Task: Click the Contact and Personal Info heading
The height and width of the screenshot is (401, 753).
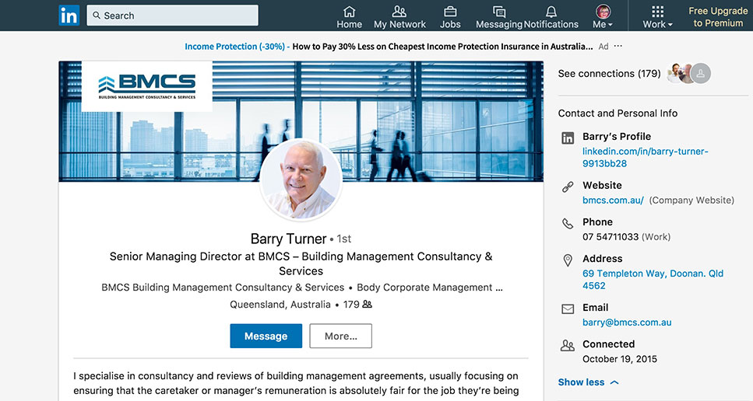Action: pos(618,113)
